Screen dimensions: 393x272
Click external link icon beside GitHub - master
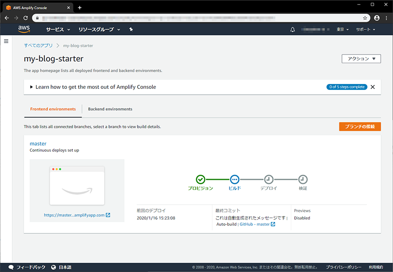[273, 224]
